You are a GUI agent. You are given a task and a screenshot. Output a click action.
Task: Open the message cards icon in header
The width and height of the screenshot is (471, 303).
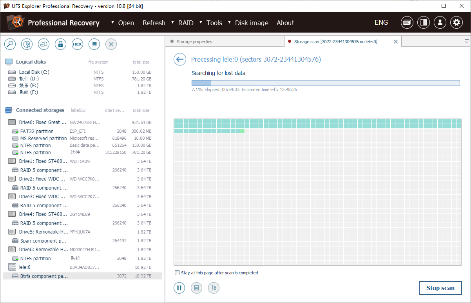407,22
